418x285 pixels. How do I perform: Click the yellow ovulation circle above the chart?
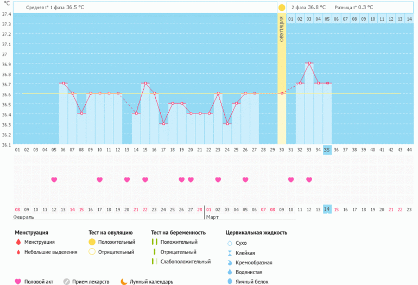click(x=282, y=8)
